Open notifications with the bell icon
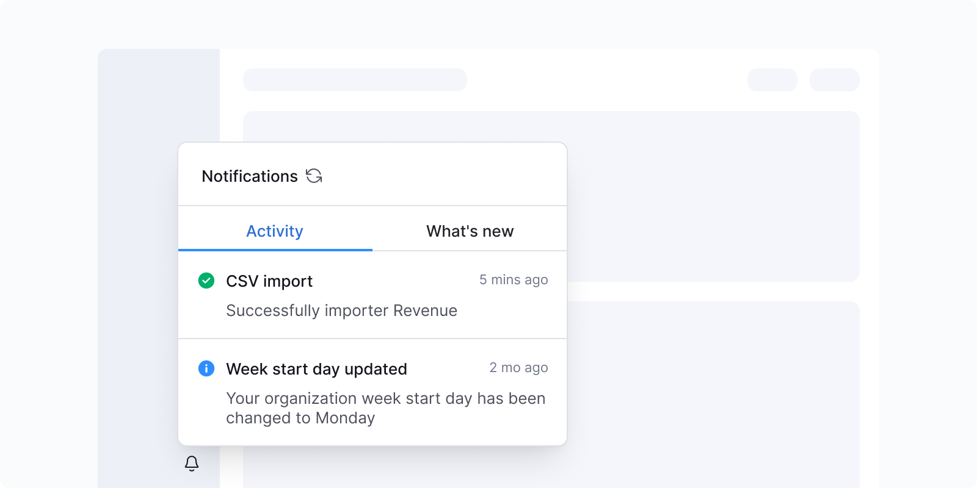Viewport: 977px width, 488px height. [192, 464]
